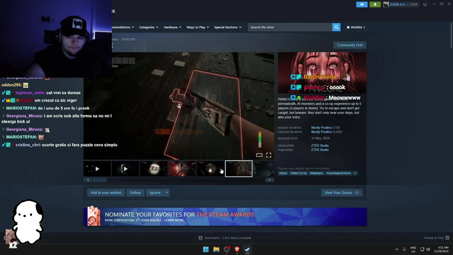Open Downloads status at bottom bar
453x255 pixels.
(225, 238)
